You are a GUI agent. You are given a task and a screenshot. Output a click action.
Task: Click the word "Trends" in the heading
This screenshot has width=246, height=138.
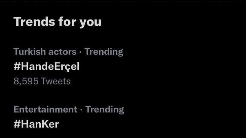pyautogui.click(x=32, y=22)
